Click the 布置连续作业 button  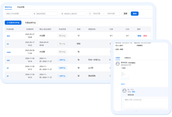pyautogui.click(x=30, y=23)
